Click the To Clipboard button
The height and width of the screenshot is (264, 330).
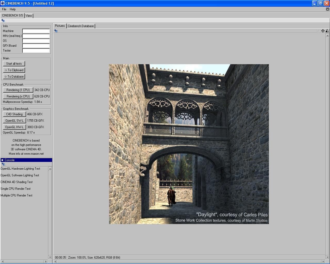tap(14, 70)
